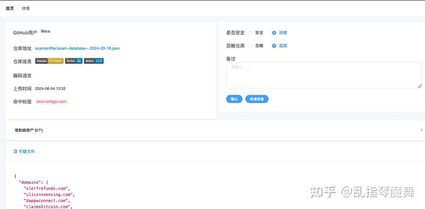
Task: Navigate to 首页 via breadcrumb
Action: click(9, 8)
